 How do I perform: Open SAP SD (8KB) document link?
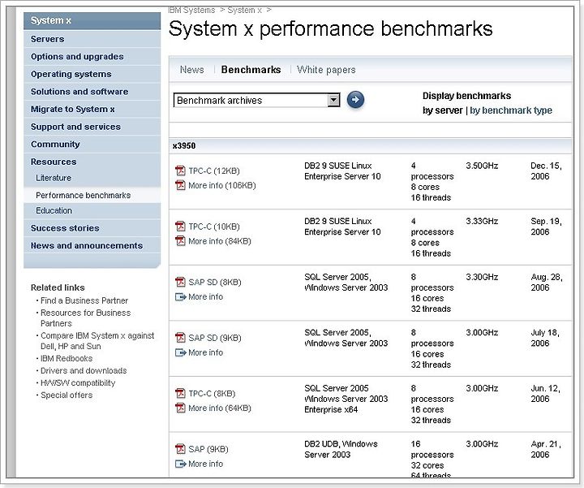(215, 283)
